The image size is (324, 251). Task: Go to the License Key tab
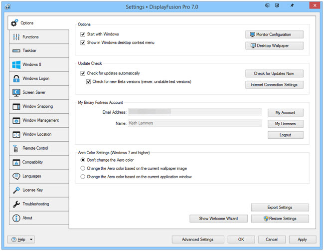click(x=39, y=190)
